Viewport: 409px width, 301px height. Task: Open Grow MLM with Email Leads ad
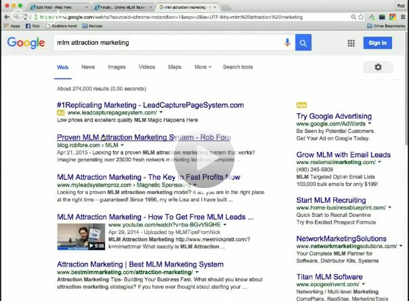pos(343,155)
